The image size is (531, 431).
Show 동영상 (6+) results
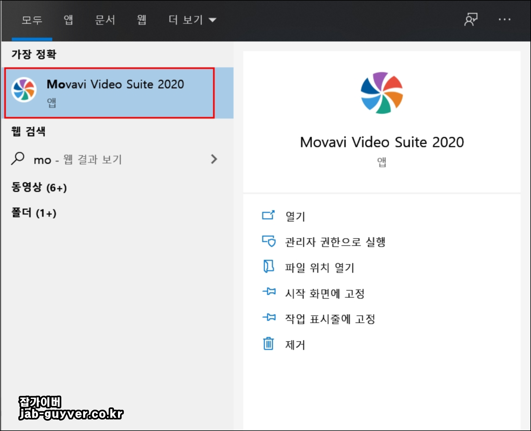pos(39,187)
